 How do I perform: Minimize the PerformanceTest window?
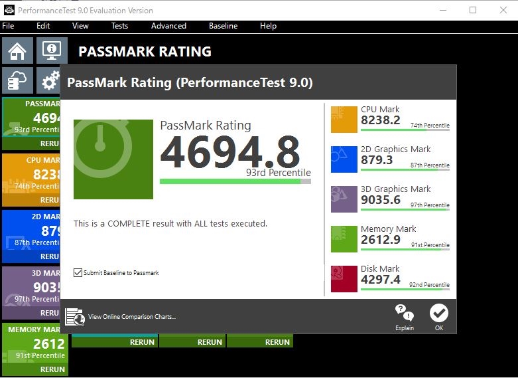(x=443, y=10)
